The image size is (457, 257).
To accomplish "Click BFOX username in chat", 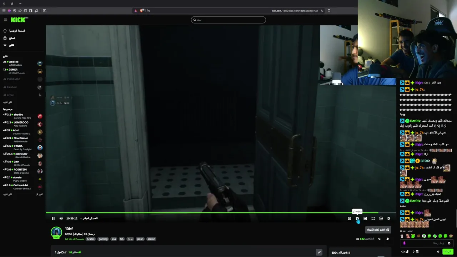I will (426, 161).
